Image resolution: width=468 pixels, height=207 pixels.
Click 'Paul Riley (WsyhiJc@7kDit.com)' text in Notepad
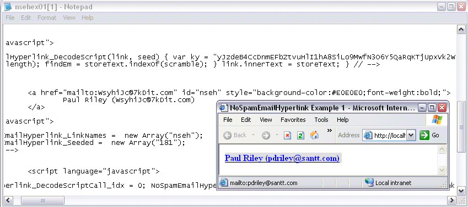(128, 100)
